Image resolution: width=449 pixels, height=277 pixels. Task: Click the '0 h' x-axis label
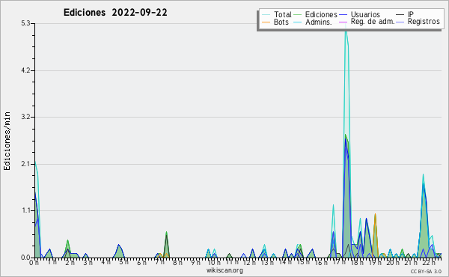point(34,262)
